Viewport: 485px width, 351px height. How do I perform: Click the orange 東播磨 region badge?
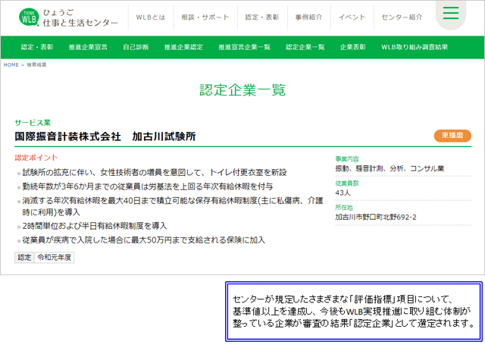pos(452,136)
